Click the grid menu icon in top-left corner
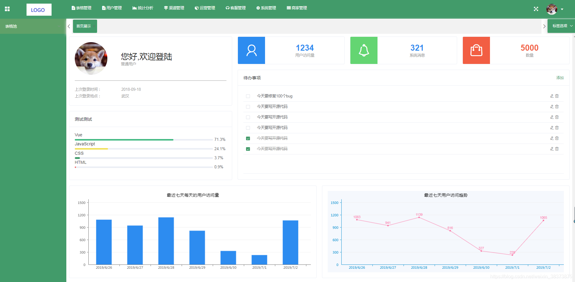The height and width of the screenshot is (282, 575). [7, 9]
